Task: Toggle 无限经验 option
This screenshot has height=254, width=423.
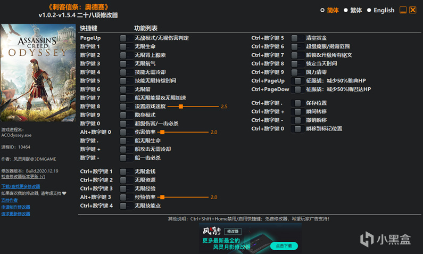Action: 126,189
